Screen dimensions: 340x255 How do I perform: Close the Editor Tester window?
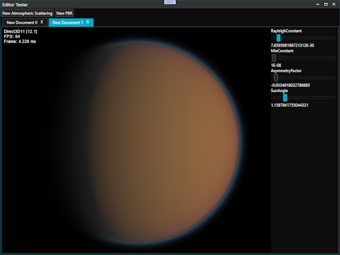pyautogui.click(x=334, y=4)
